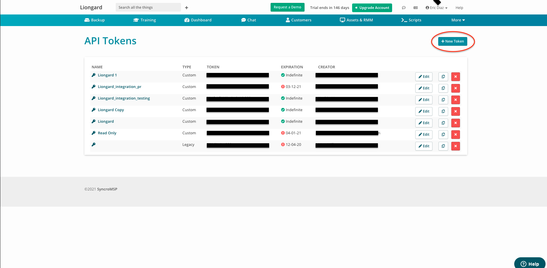Click the keyboard icon in top header
This screenshot has height=268, width=547.
click(x=416, y=8)
